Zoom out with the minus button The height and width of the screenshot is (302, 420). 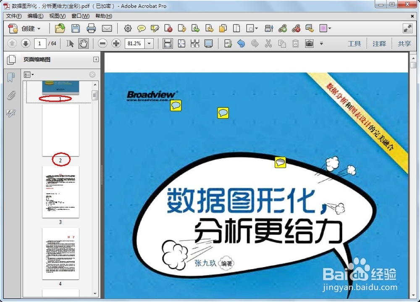[102, 43]
